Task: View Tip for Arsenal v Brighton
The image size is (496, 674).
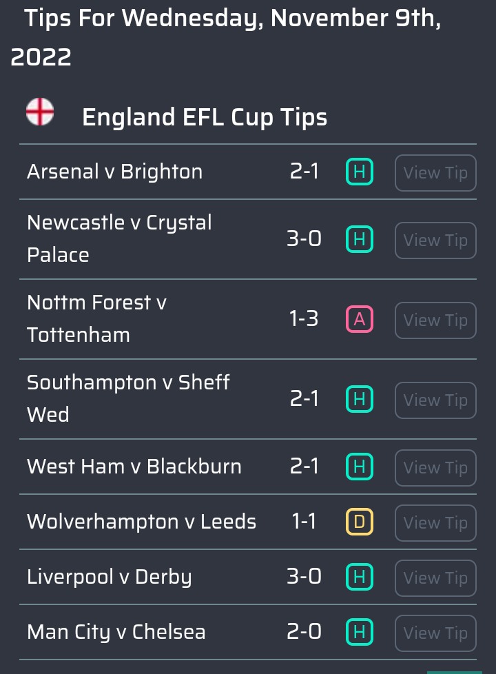Action: click(435, 173)
